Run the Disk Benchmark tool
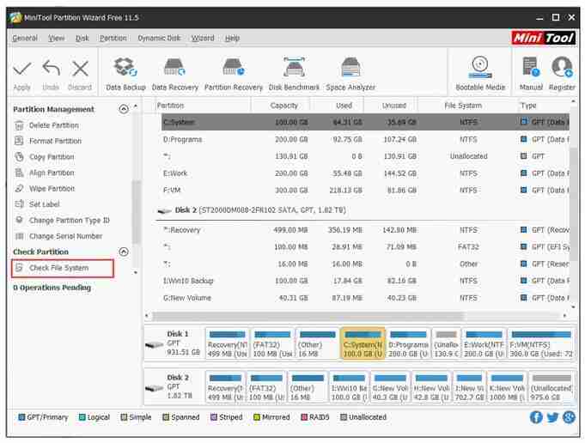Viewport: 585px width, 443px height. pyautogui.click(x=294, y=69)
